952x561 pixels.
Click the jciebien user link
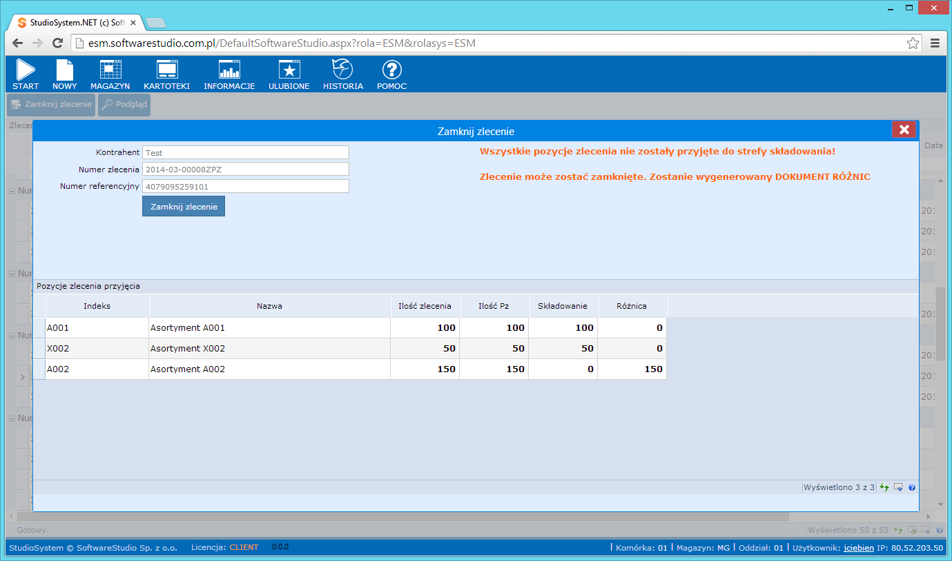click(858, 548)
